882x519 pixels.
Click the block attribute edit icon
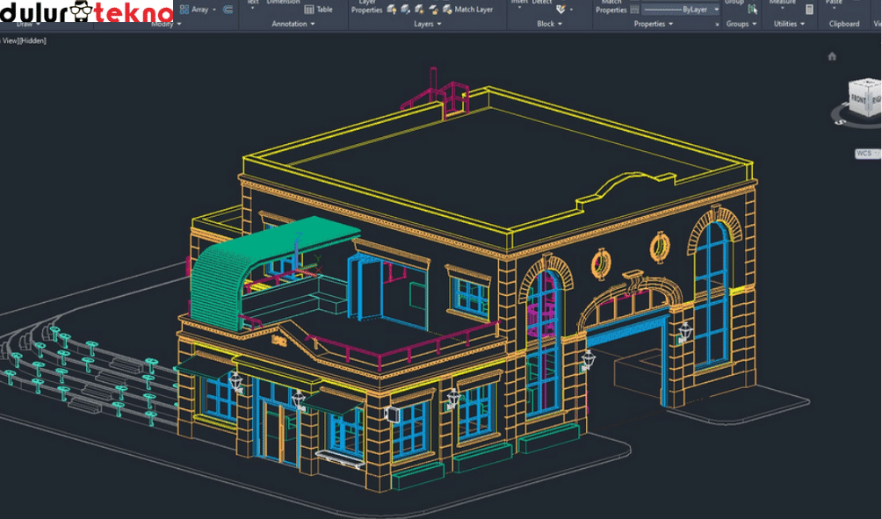(560, 9)
